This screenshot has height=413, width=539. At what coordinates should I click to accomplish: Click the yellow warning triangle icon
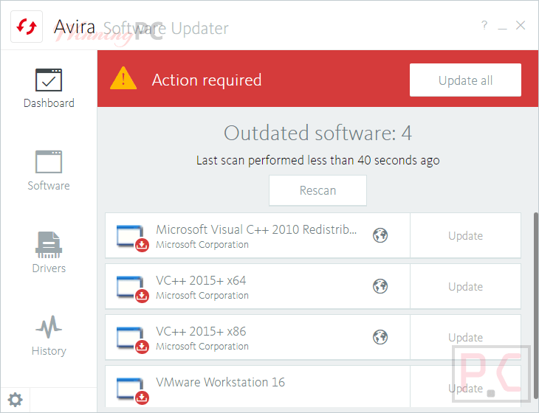tap(123, 79)
